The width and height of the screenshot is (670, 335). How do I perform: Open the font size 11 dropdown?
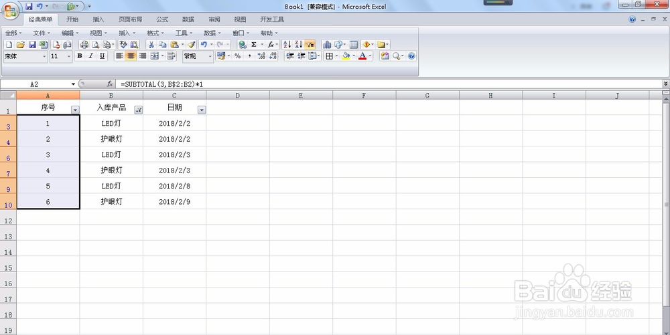(x=69, y=56)
